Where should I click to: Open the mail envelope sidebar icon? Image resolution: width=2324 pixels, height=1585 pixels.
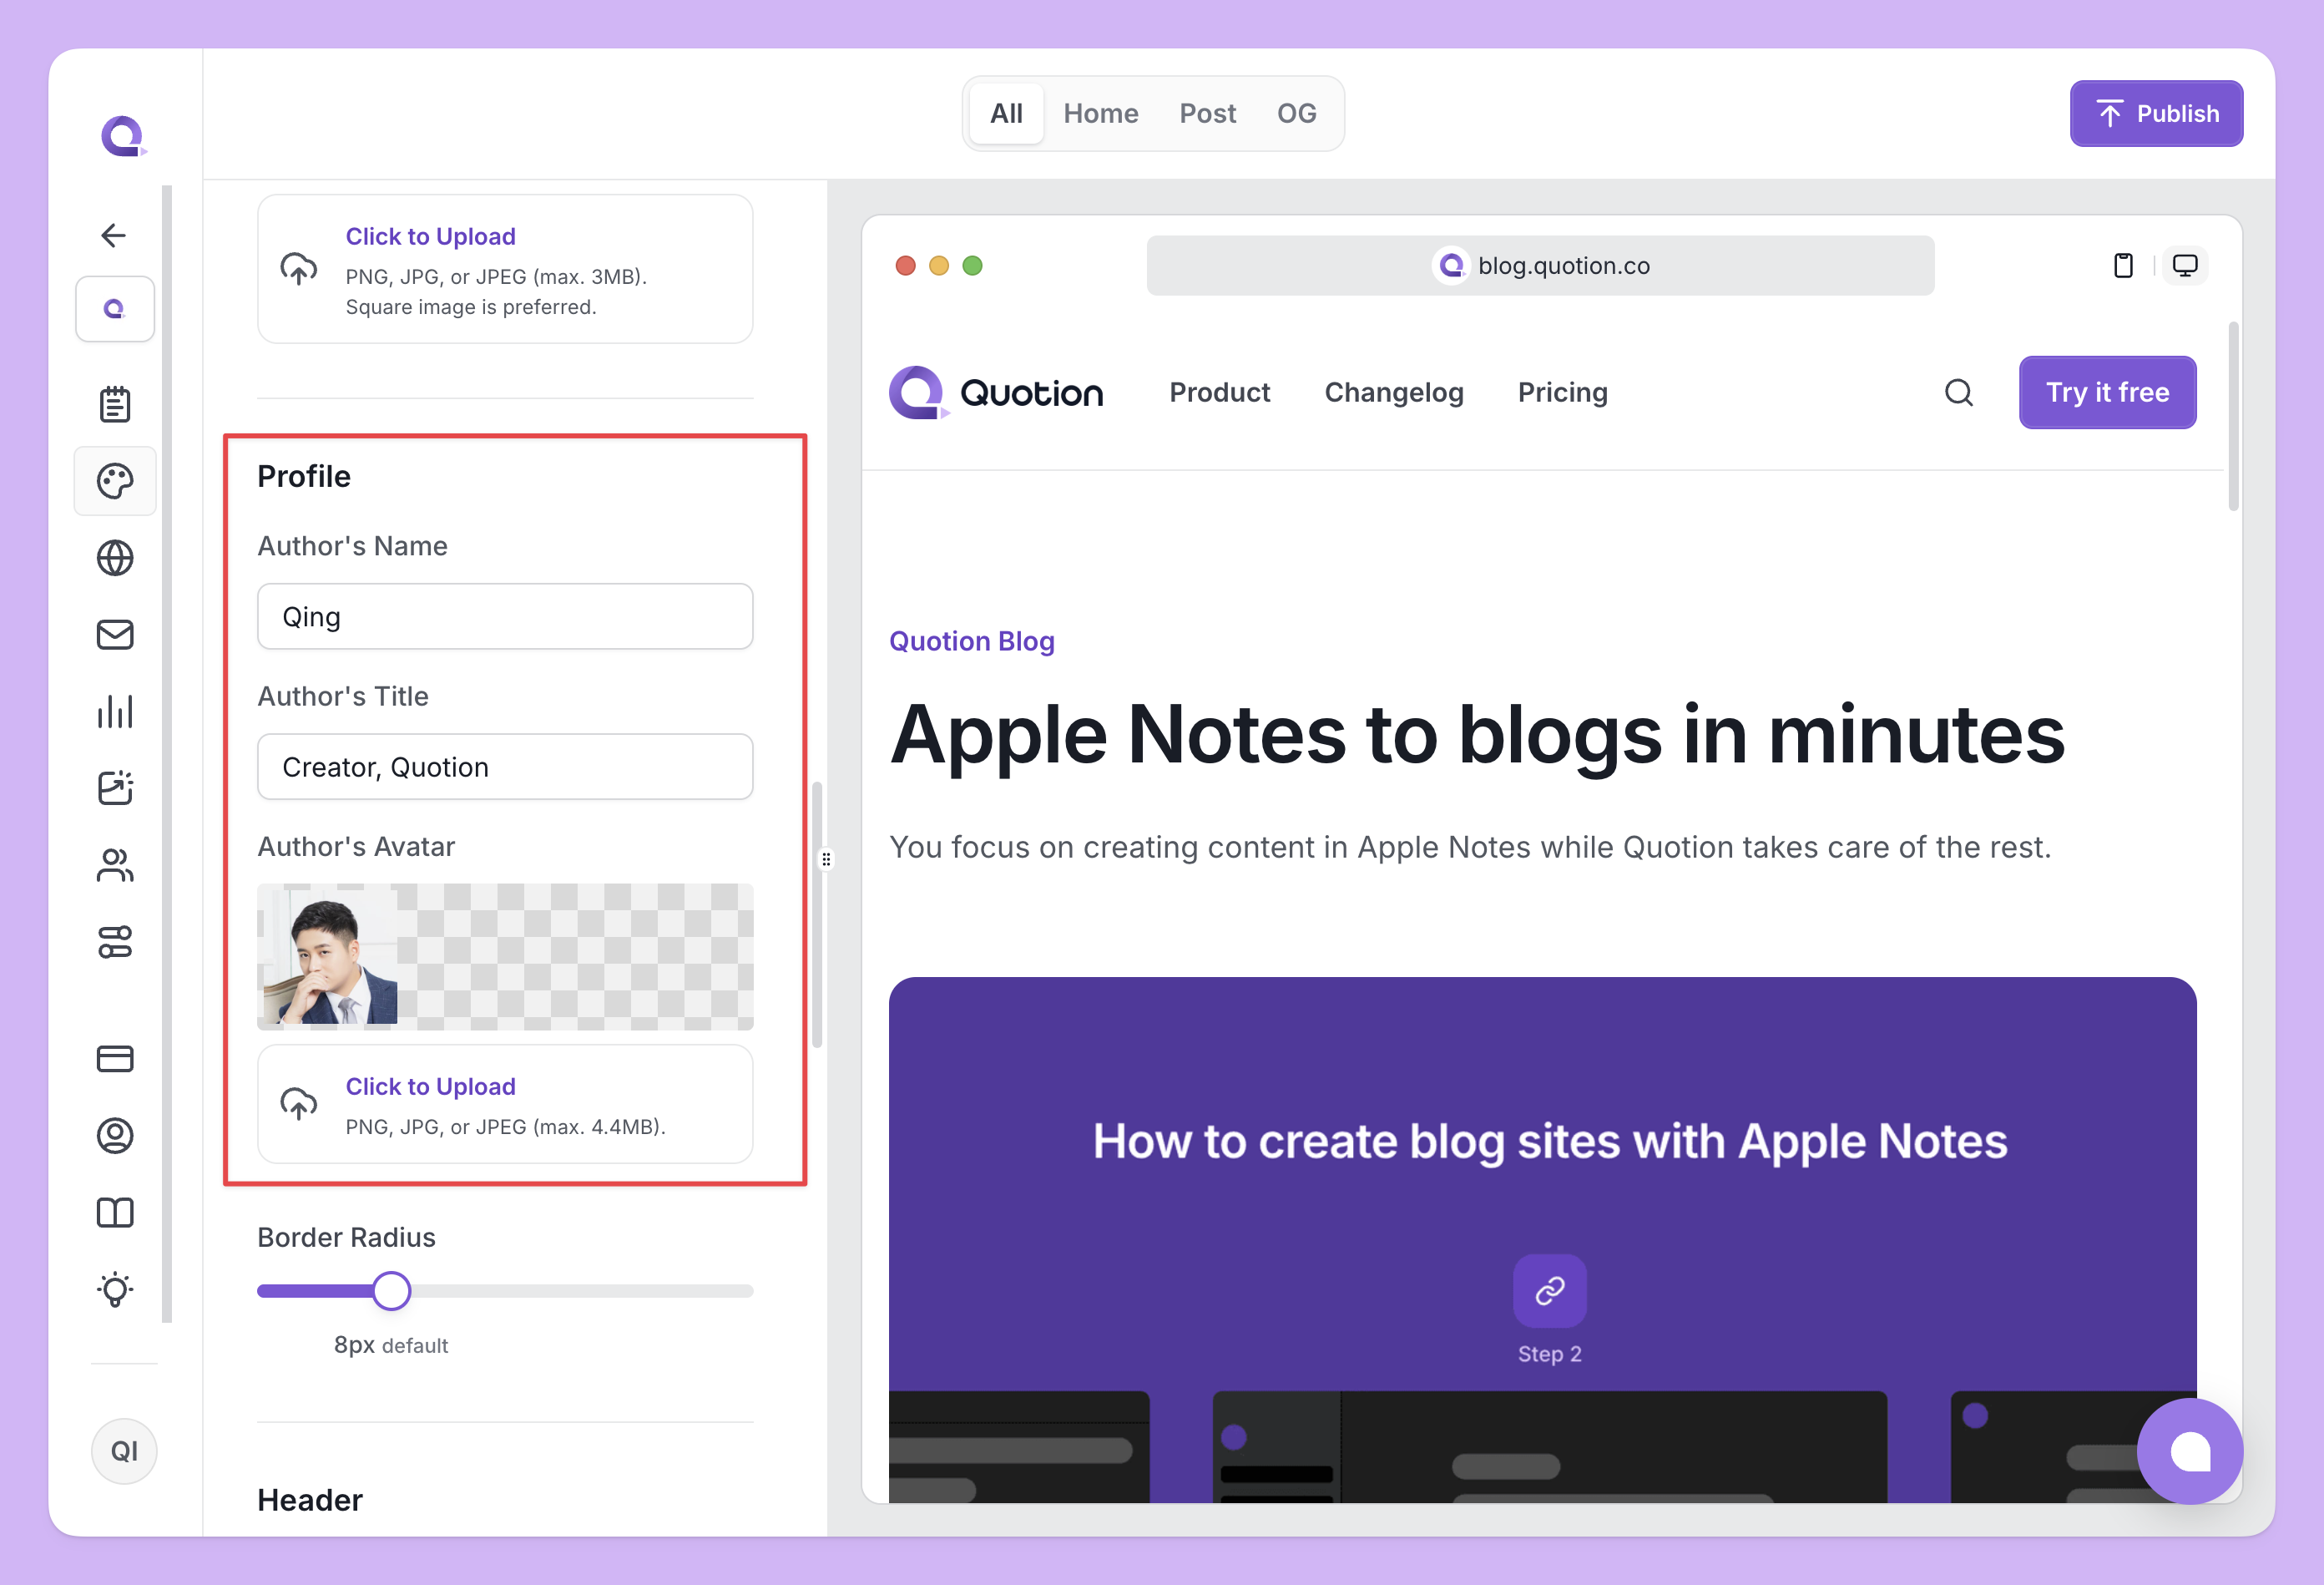pos(115,635)
